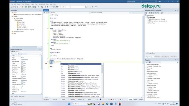
Task: Select Button1Click procedure in Structure tree
Action: point(26,30)
